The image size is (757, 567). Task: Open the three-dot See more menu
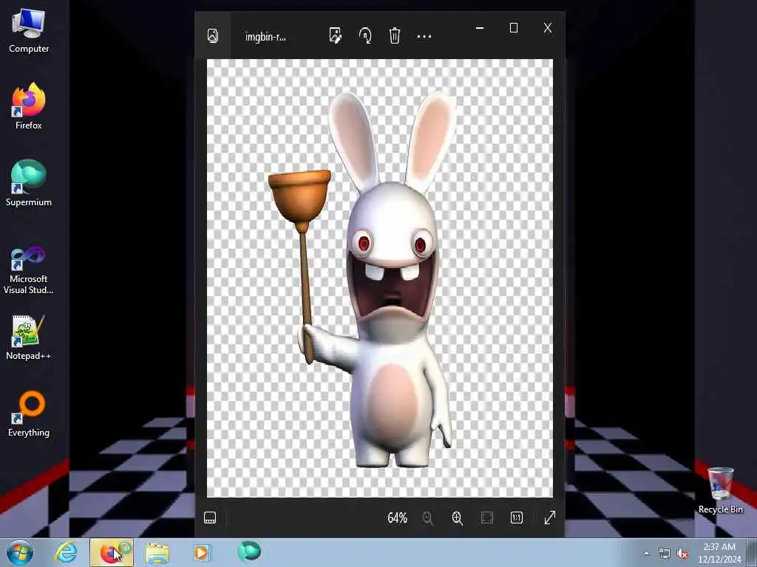(424, 36)
